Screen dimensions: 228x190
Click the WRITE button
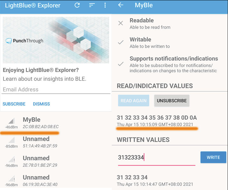coord(213,157)
